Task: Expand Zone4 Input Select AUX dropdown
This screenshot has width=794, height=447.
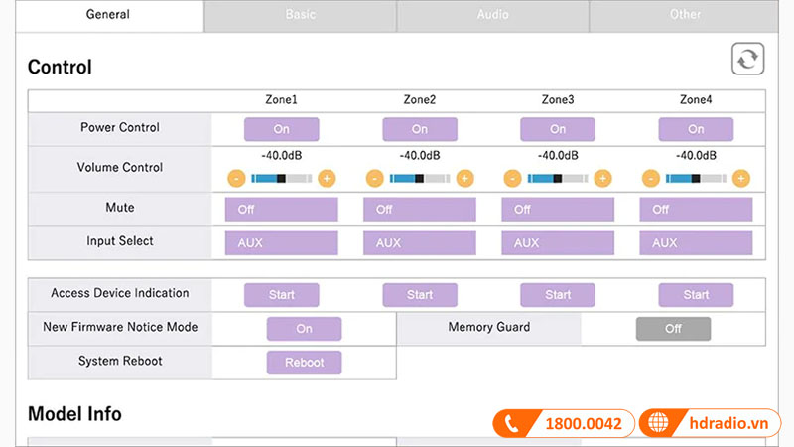Action: [x=696, y=243]
